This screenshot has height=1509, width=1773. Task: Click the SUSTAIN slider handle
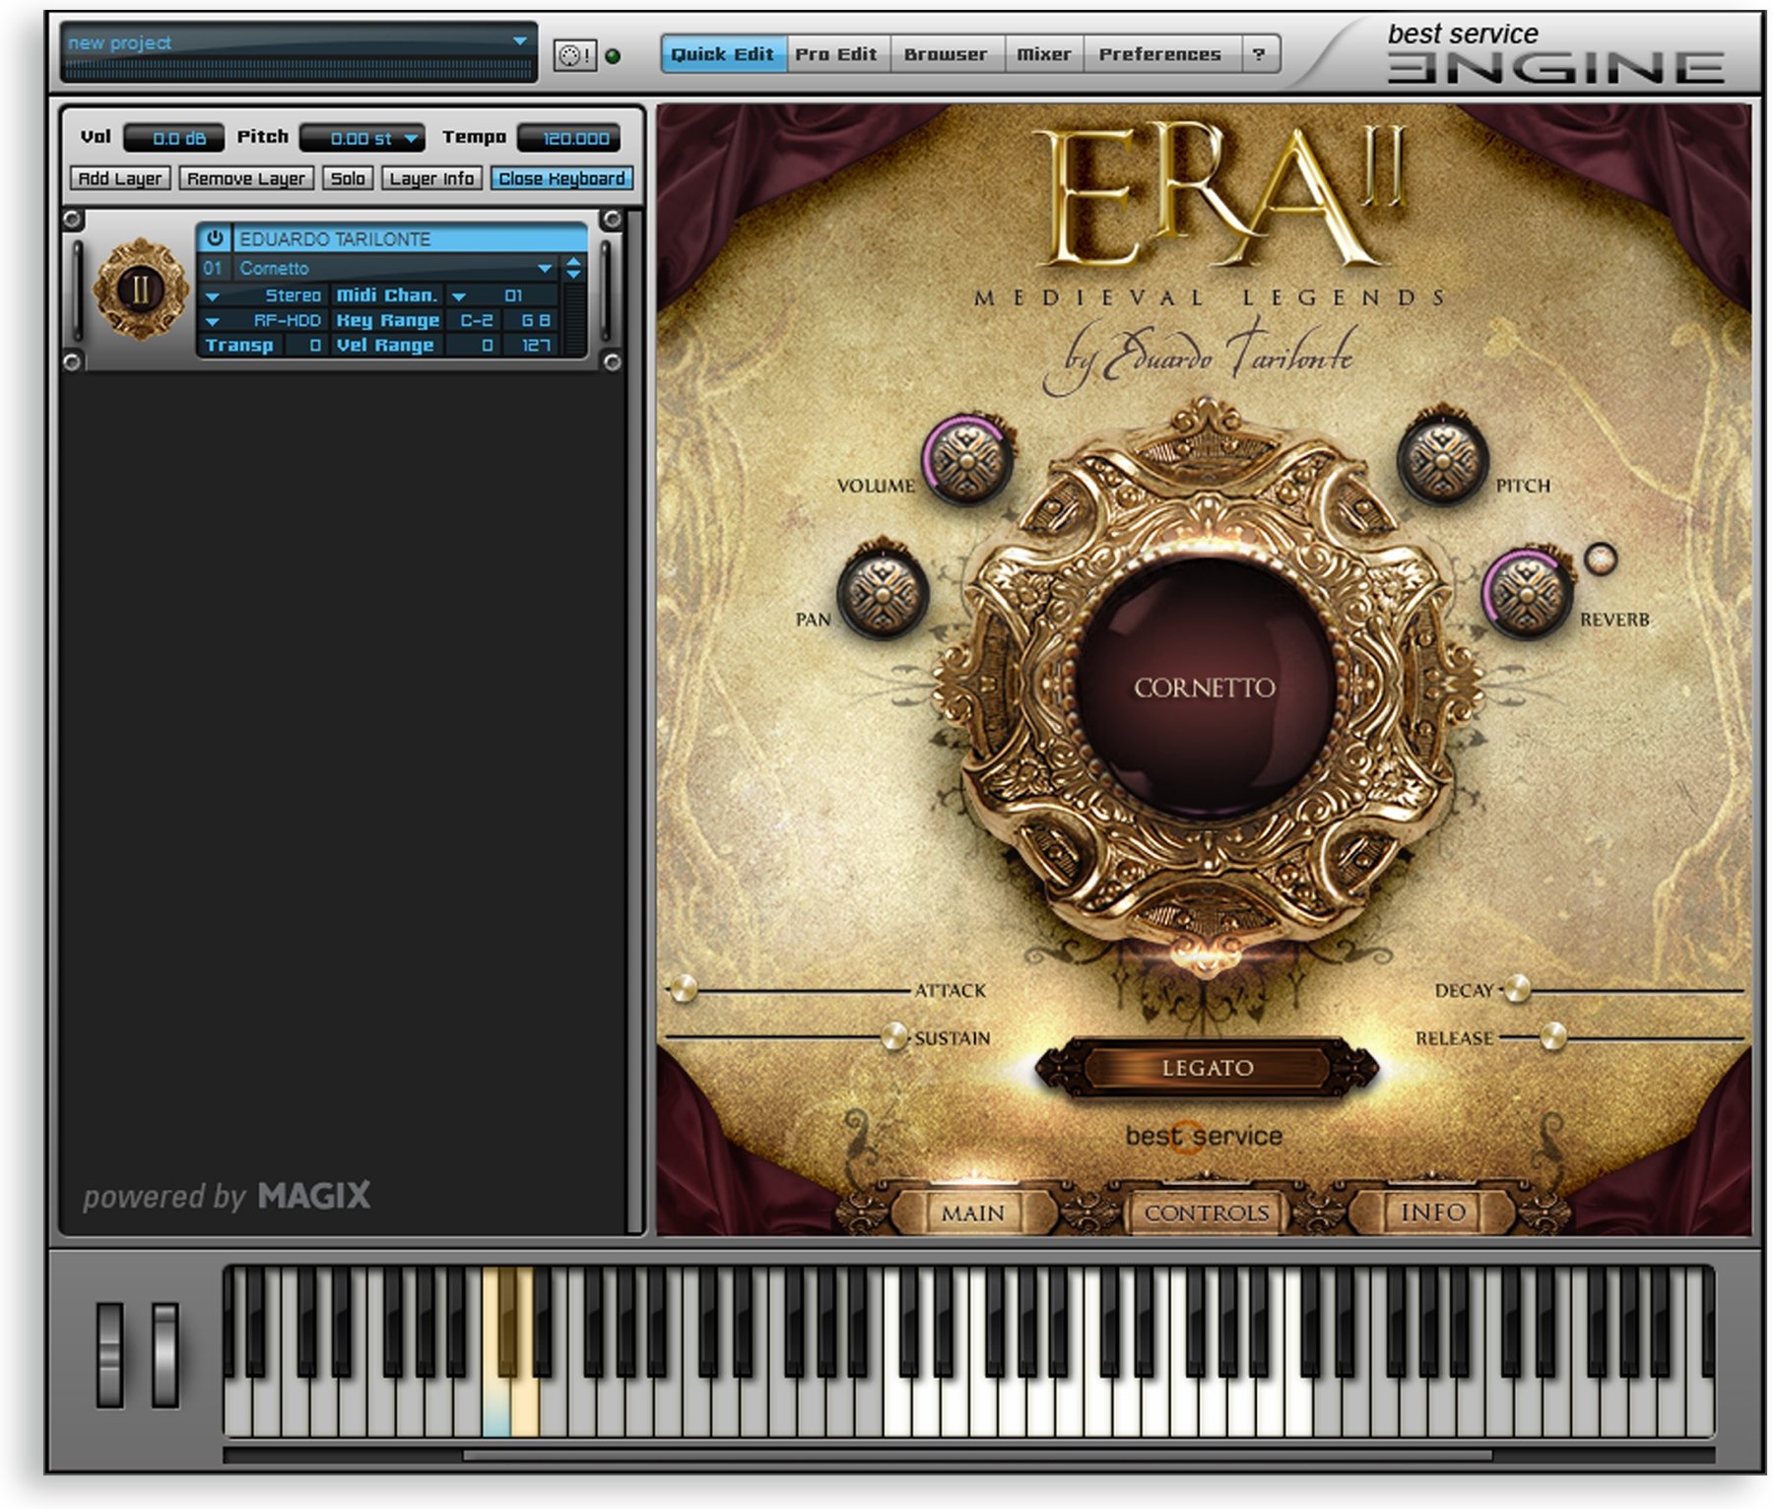893,1036
